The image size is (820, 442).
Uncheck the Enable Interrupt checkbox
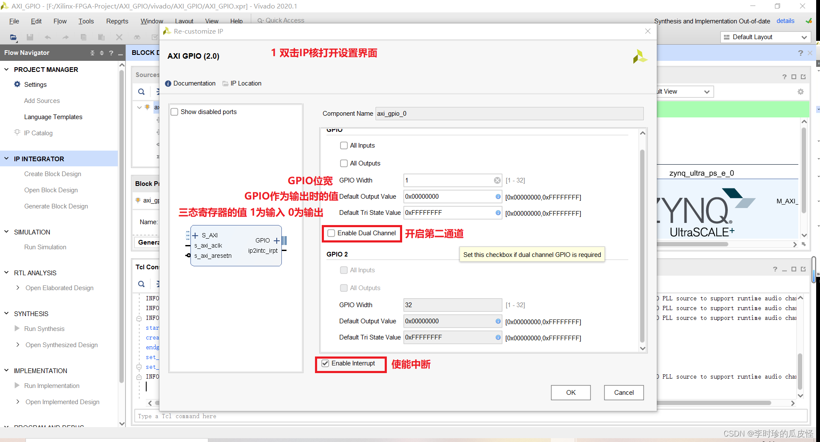tap(325, 363)
